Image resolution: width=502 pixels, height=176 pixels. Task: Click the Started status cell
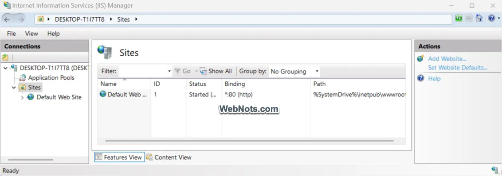(x=203, y=95)
